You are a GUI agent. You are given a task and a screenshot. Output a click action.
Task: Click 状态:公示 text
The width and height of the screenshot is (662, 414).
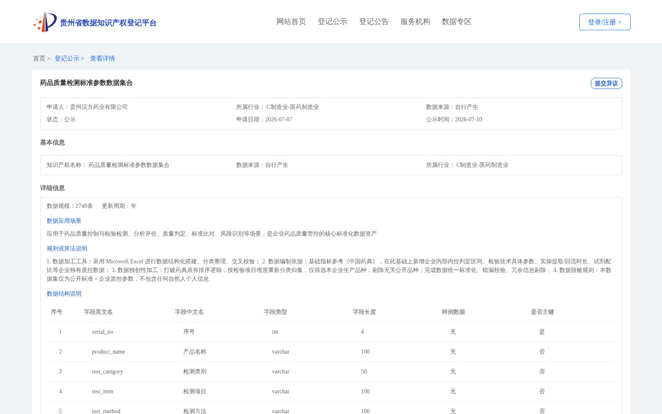[x=61, y=119]
